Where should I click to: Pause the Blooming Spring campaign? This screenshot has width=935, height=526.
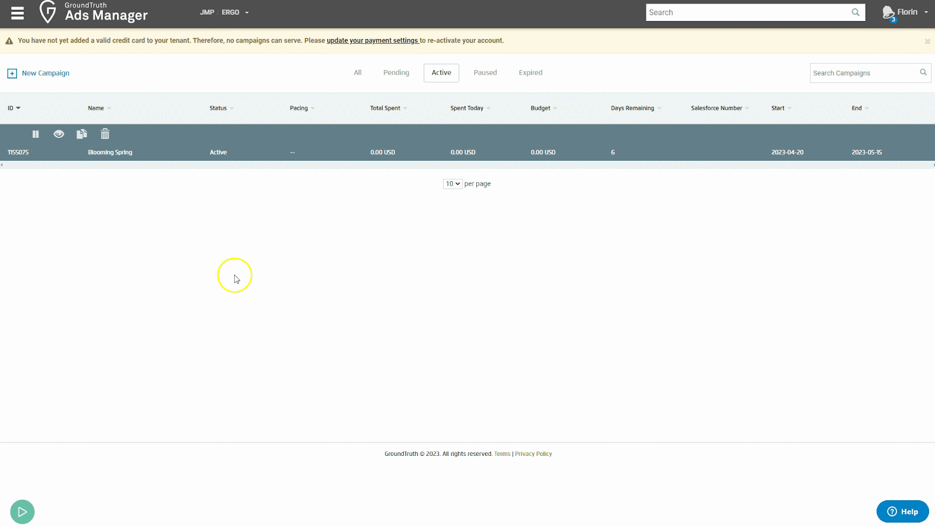pos(36,134)
